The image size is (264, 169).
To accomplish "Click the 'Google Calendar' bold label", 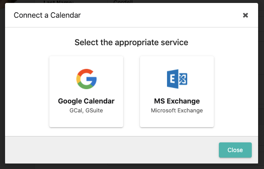I will coord(86,101).
